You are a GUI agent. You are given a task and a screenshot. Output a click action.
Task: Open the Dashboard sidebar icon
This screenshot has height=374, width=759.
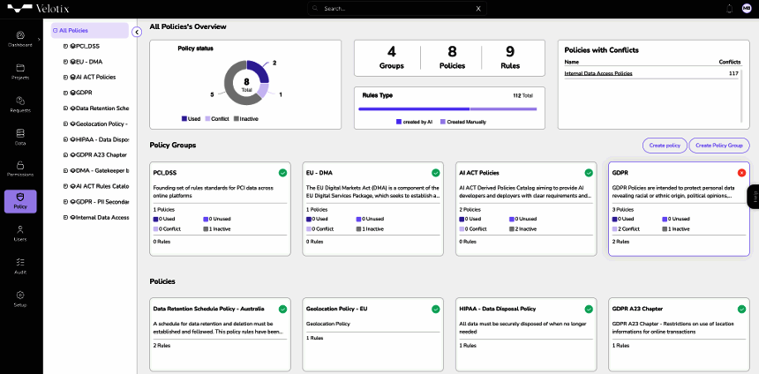(x=20, y=35)
